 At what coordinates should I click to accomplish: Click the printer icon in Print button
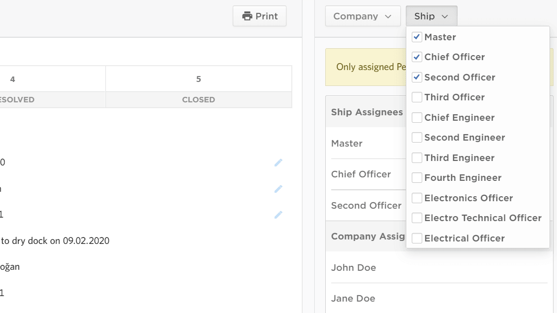click(x=247, y=16)
